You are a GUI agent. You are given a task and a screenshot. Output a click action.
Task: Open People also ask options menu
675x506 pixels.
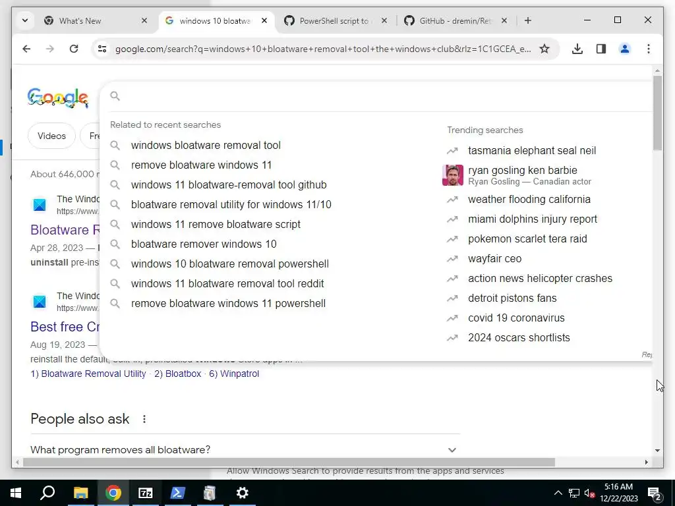(x=144, y=419)
